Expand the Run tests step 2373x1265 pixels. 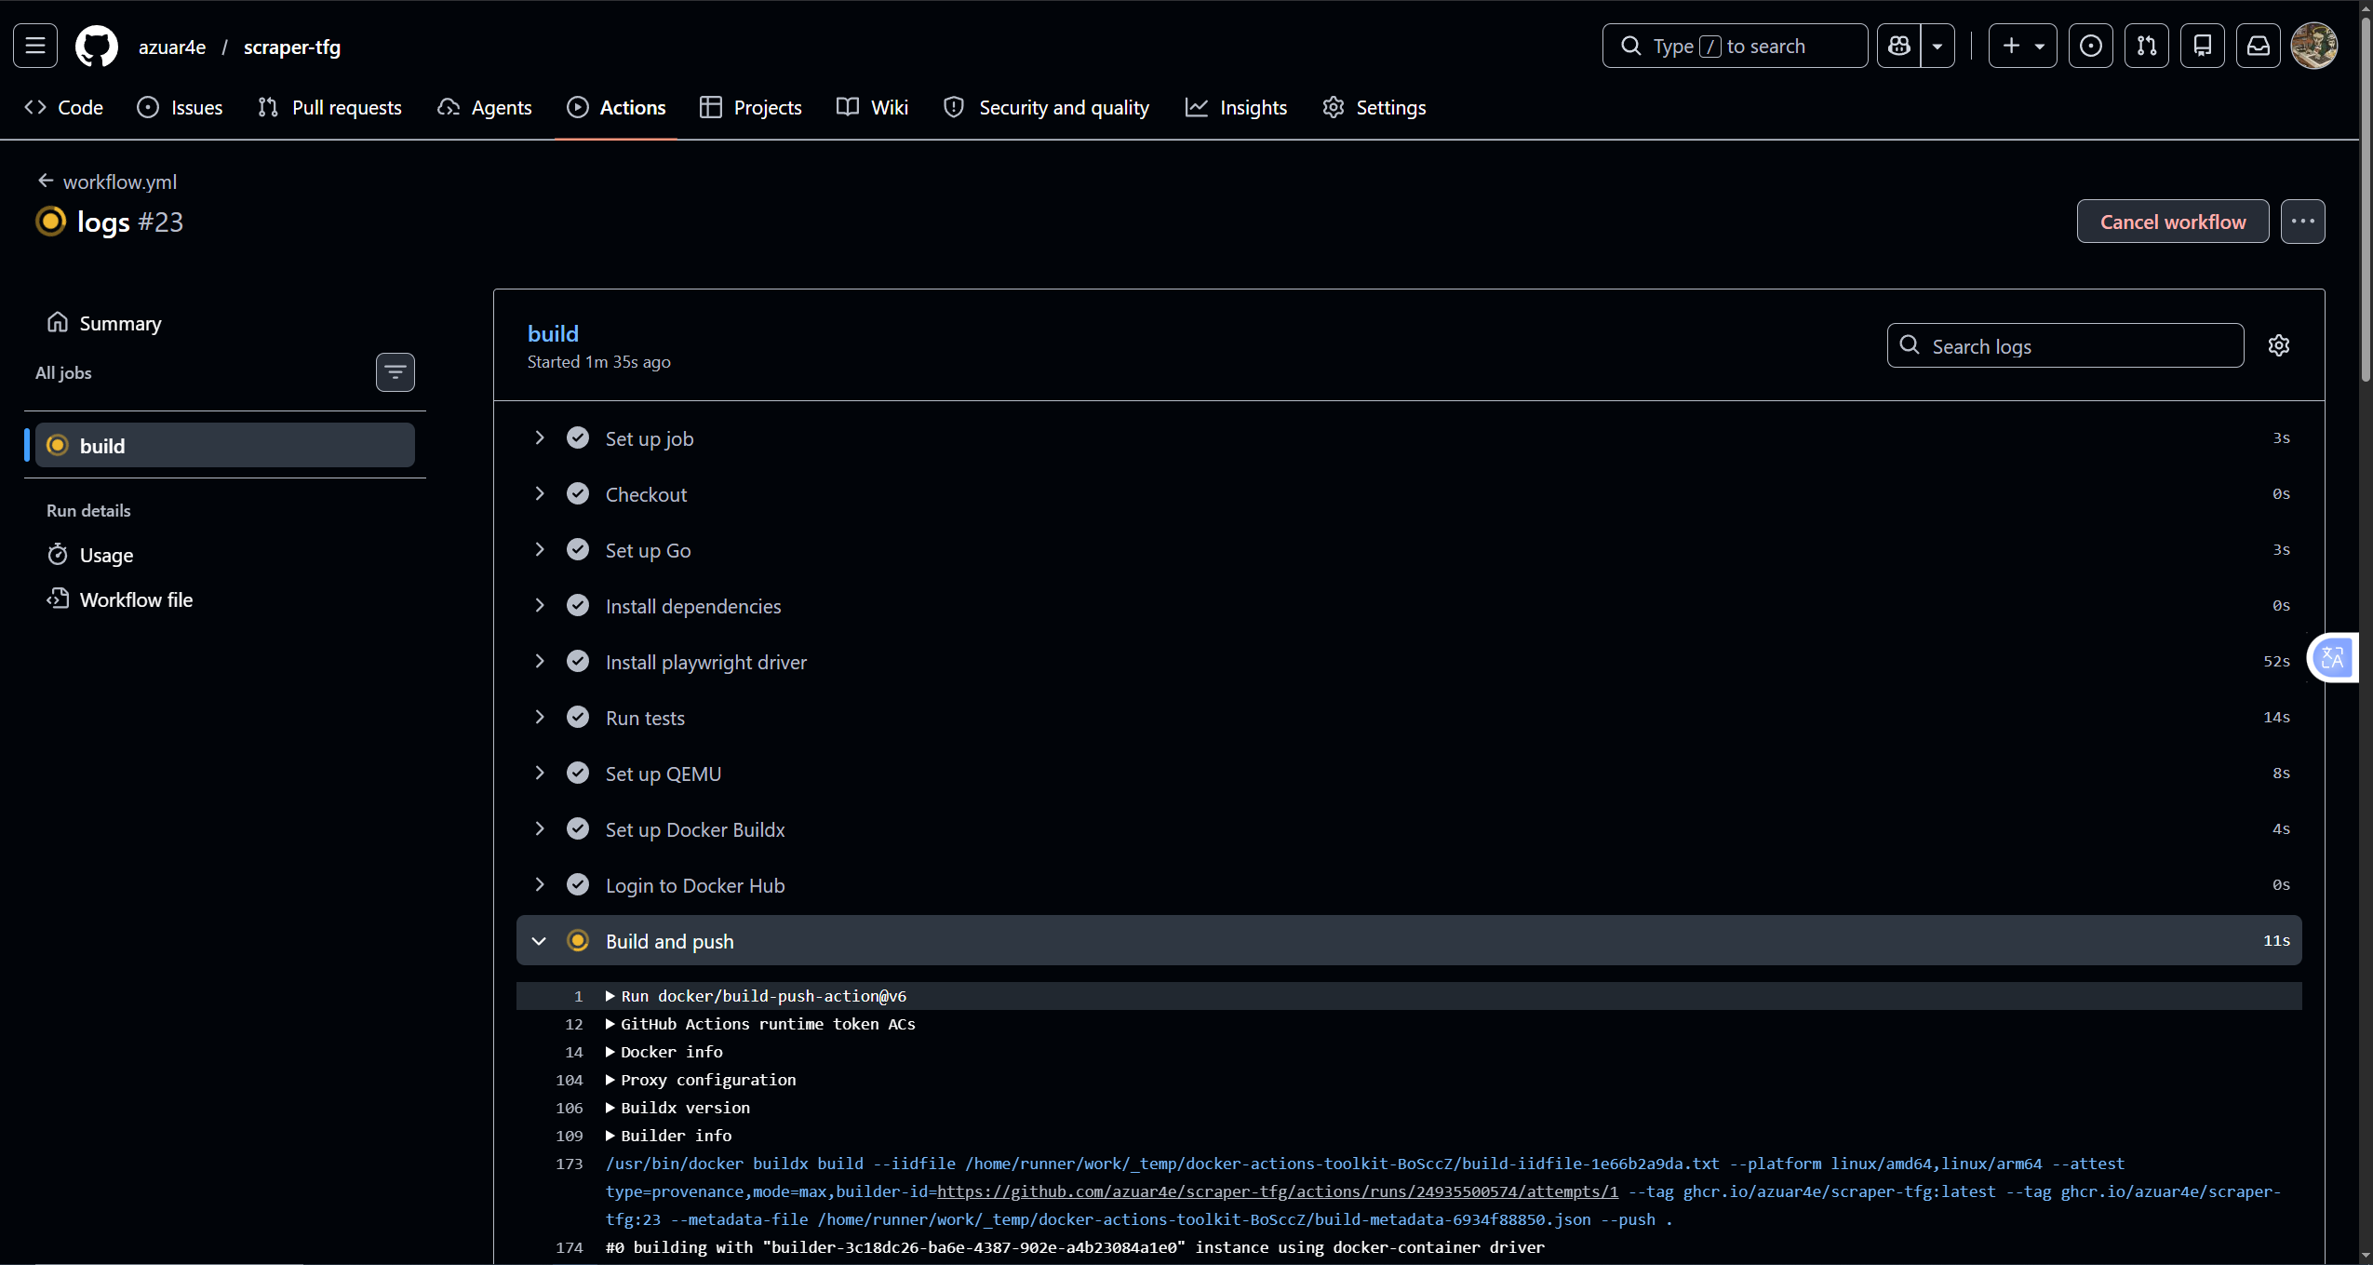click(x=1409, y=717)
